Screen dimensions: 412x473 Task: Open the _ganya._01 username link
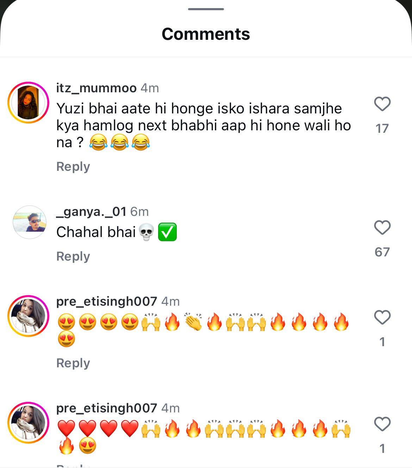coord(91,212)
